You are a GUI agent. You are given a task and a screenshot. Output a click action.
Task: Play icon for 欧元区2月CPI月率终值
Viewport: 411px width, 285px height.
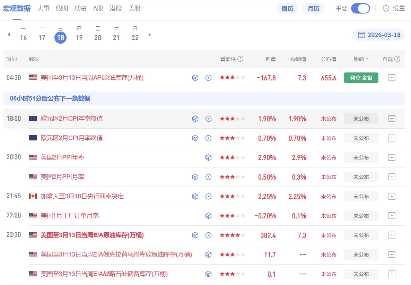pyautogui.click(x=208, y=138)
